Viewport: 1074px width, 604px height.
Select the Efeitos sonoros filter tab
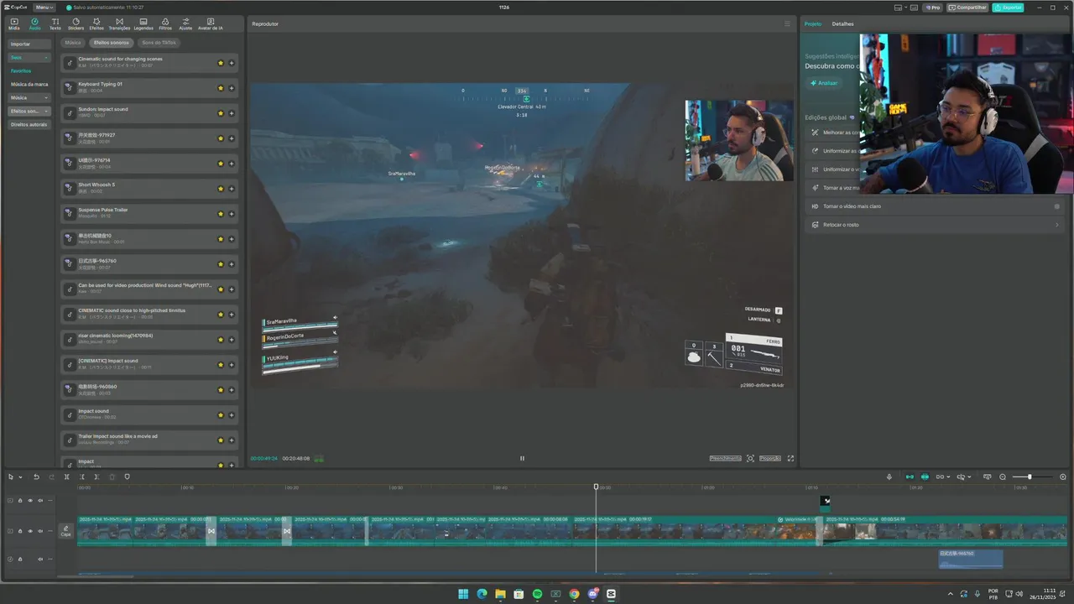click(x=112, y=42)
